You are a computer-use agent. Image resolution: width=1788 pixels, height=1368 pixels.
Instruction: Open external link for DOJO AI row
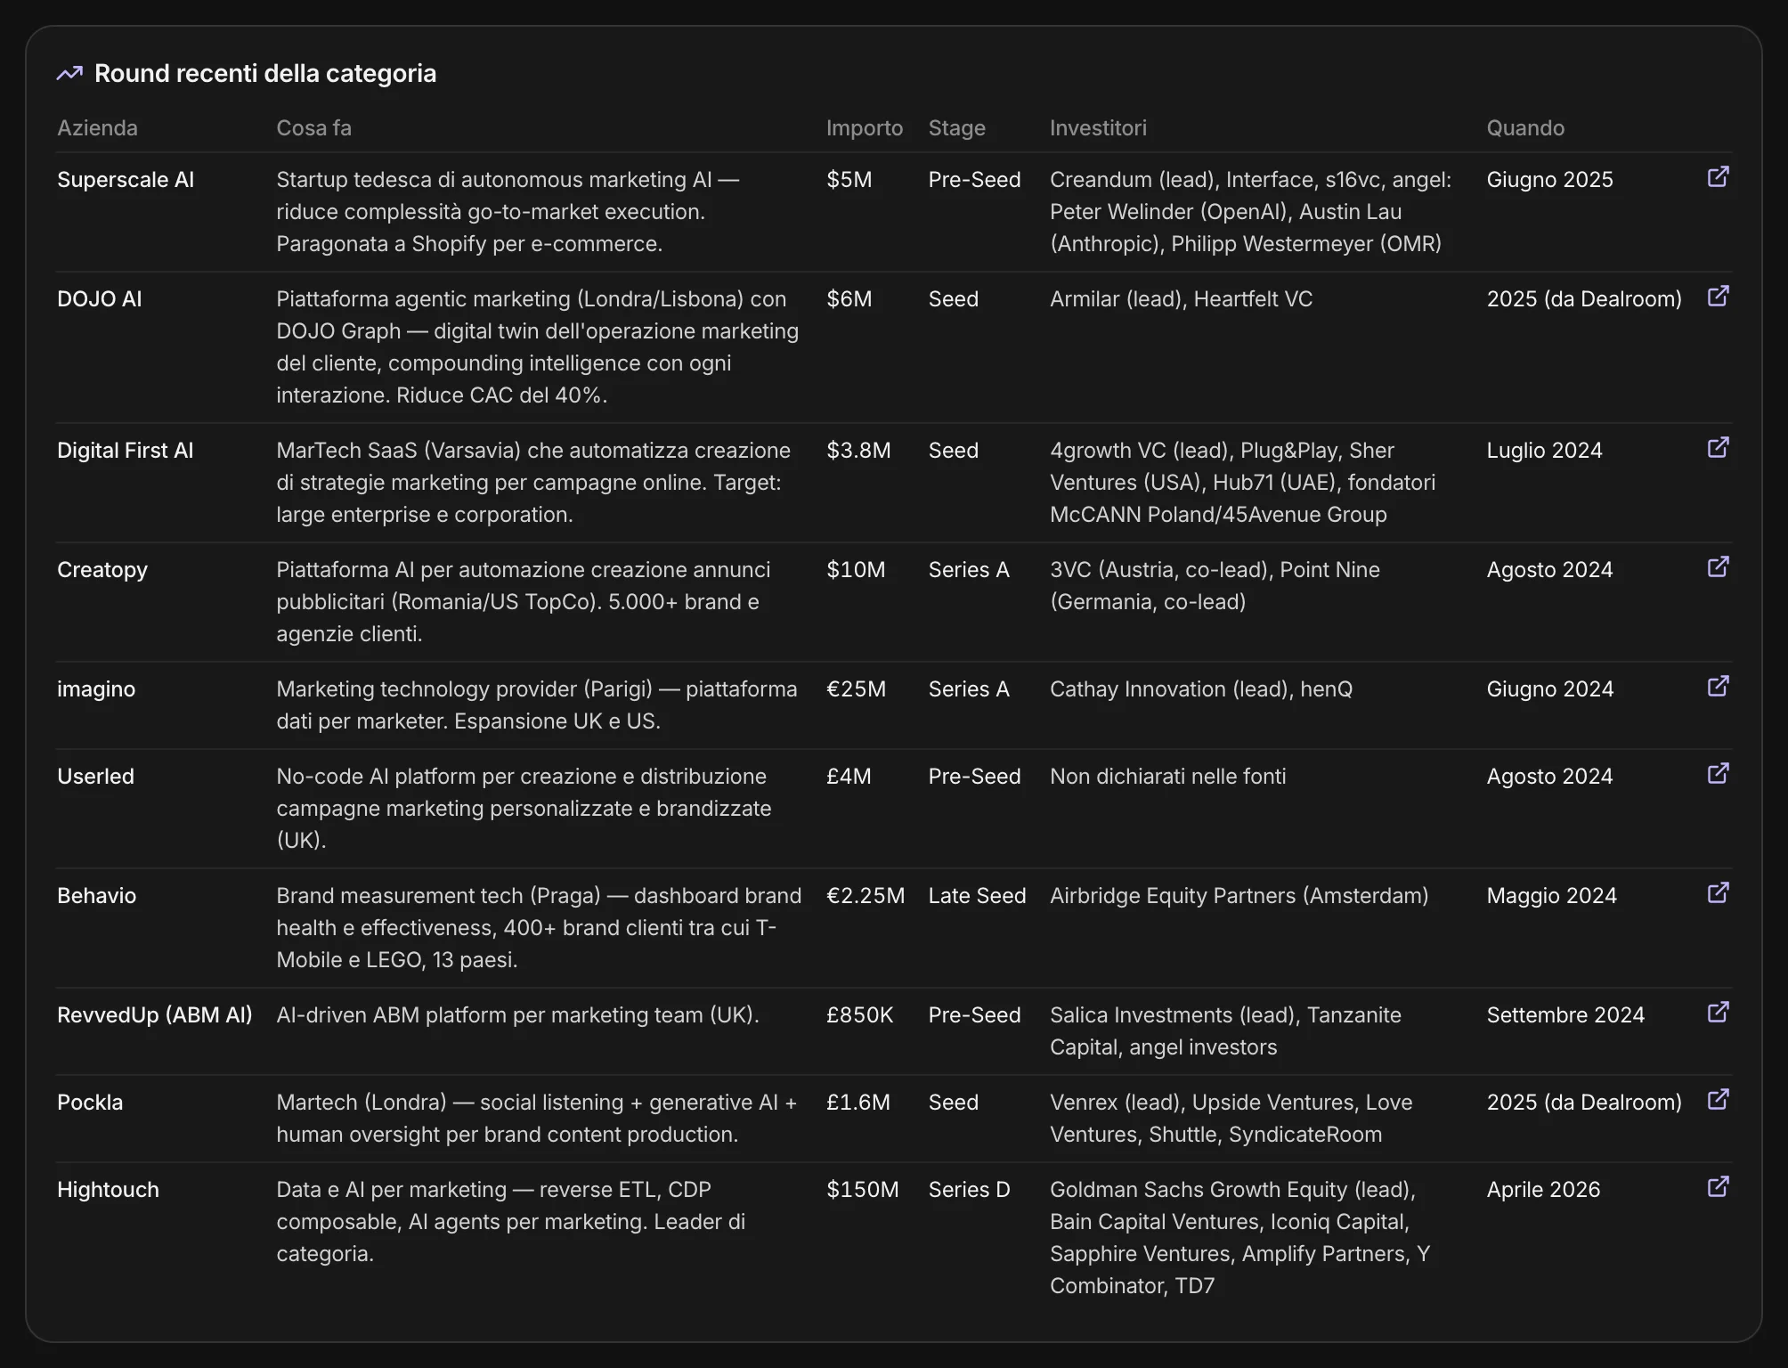pyautogui.click(x=1718, y=297)
